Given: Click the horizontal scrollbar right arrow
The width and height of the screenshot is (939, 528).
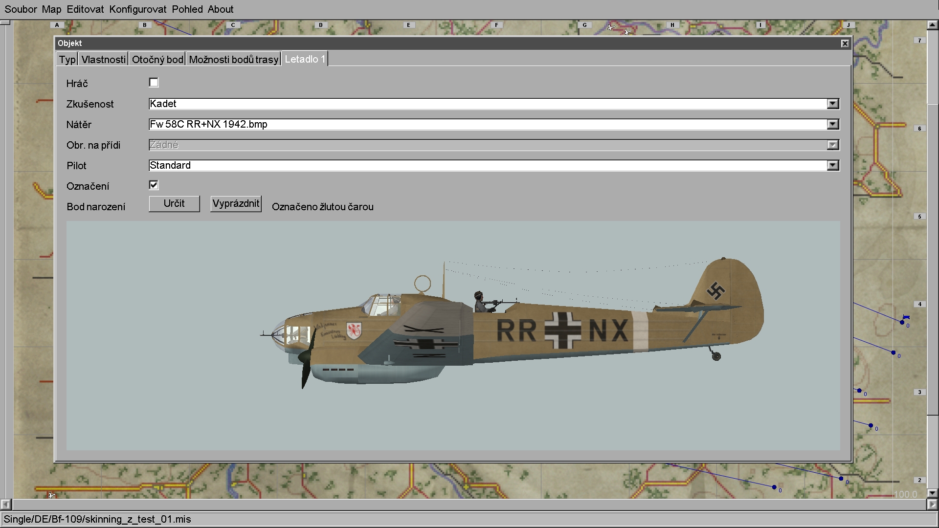Looking at the screenshot, I should 932,504.
